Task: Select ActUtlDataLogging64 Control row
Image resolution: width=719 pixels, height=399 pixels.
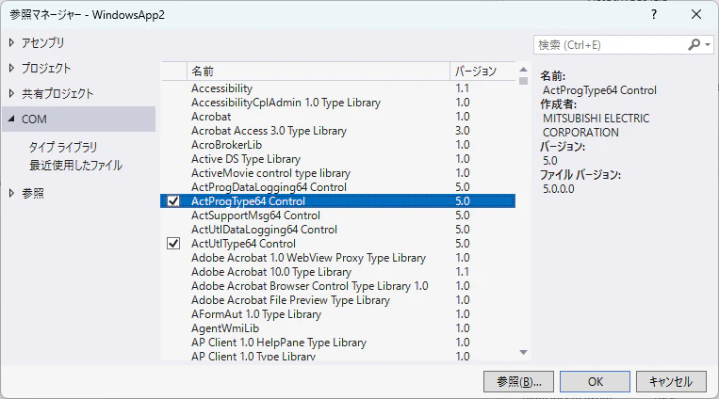Action: point(338,230)
